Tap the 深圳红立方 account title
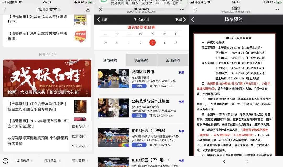283x167 pixels. [47, 10]
